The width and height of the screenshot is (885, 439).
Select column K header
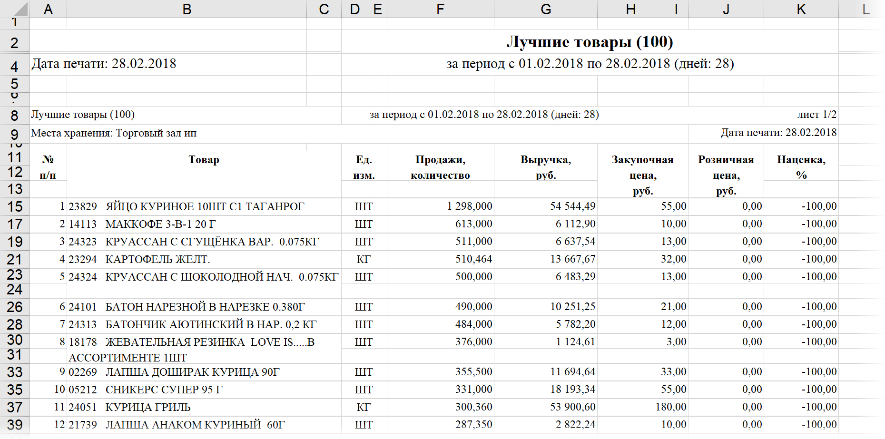click(801, 9)
